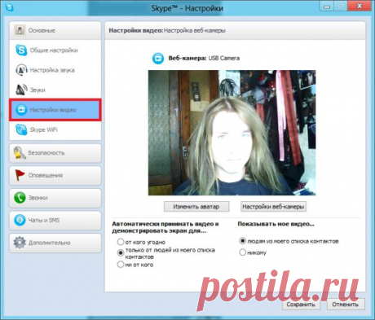Click the Настройка звука headset icon

(21, 70)
